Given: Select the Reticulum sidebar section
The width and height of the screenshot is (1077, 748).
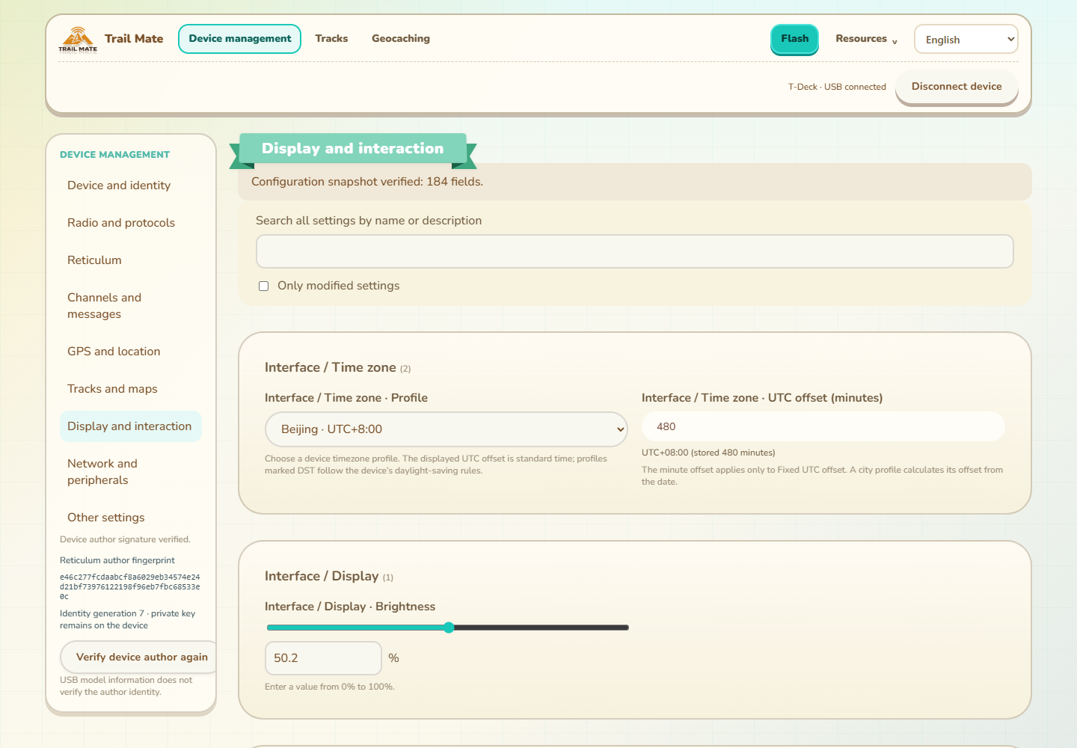Looking at the screenshot, I should [x=131, y=260].
